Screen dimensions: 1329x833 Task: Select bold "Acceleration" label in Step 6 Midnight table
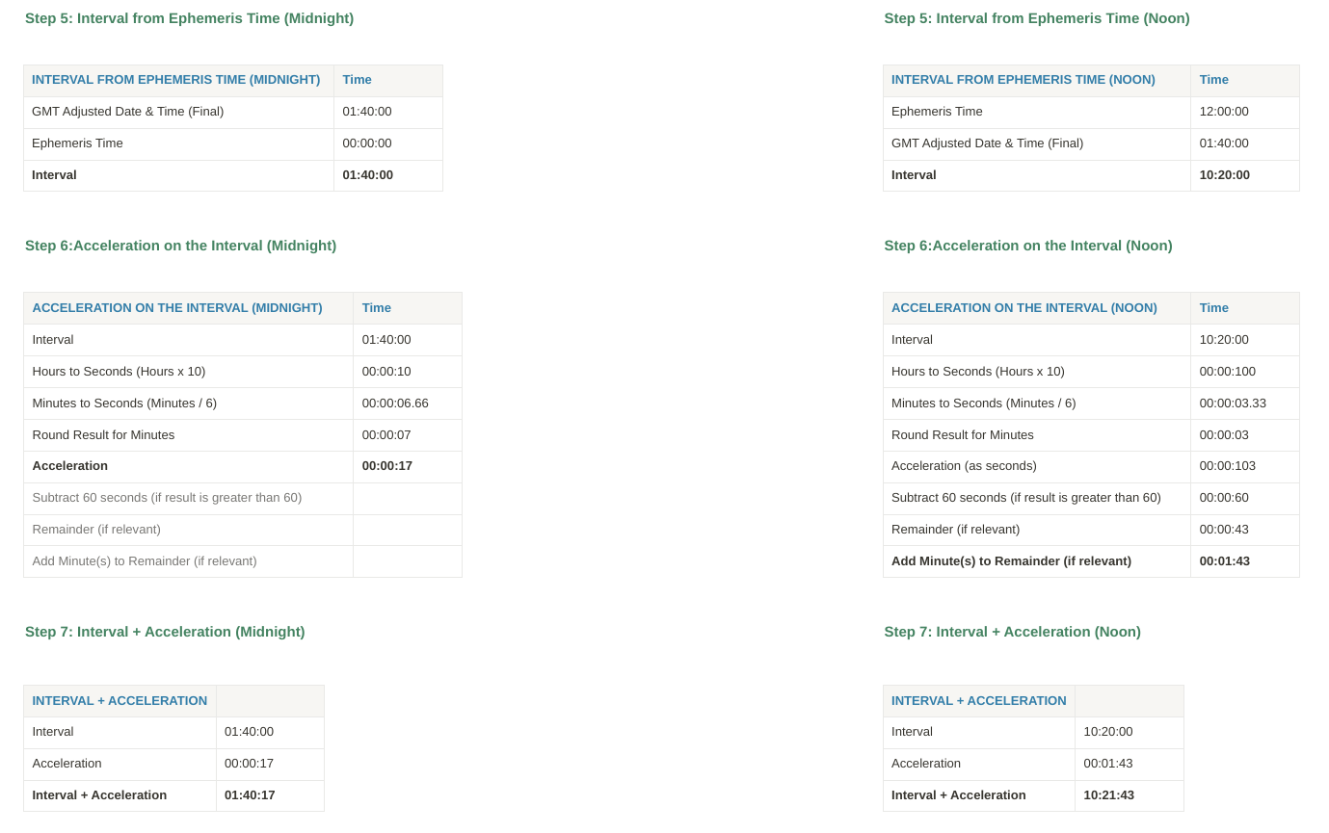(x=70, y=466)
